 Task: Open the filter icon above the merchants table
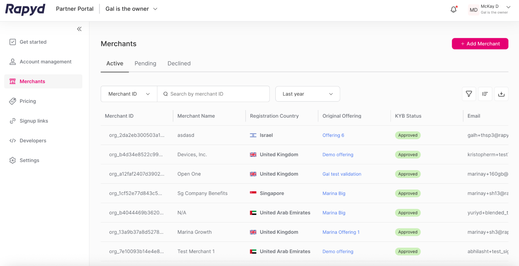coord(469,94)
